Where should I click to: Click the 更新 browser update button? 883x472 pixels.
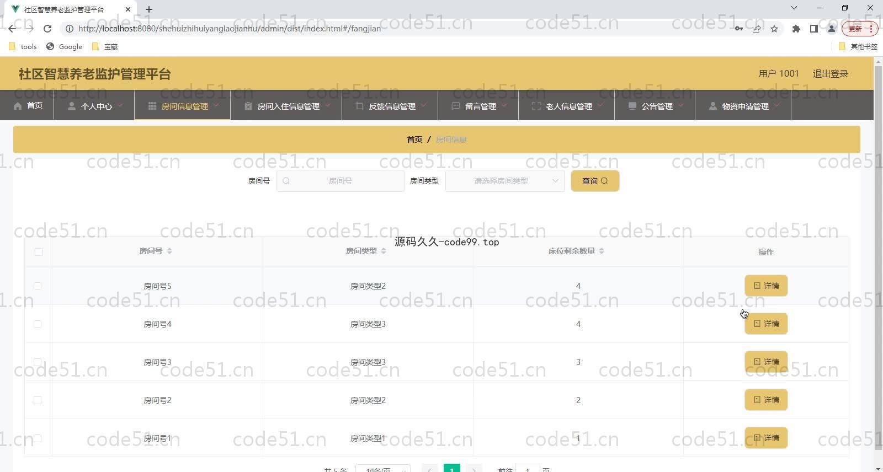(x=859, y=29)
